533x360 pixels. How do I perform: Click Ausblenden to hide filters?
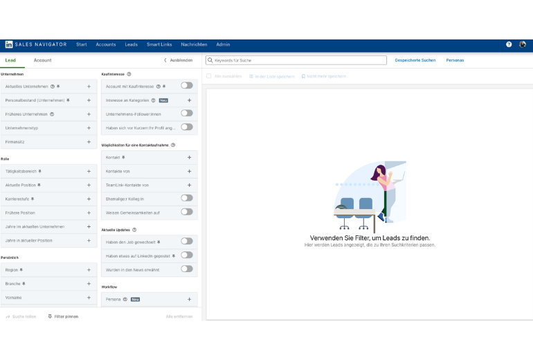coord(179,60)
